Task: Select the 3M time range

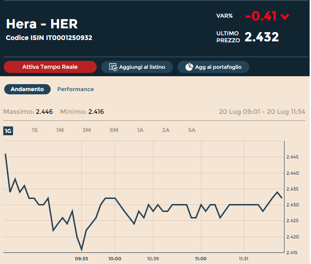Action: (x=86, y=130)
